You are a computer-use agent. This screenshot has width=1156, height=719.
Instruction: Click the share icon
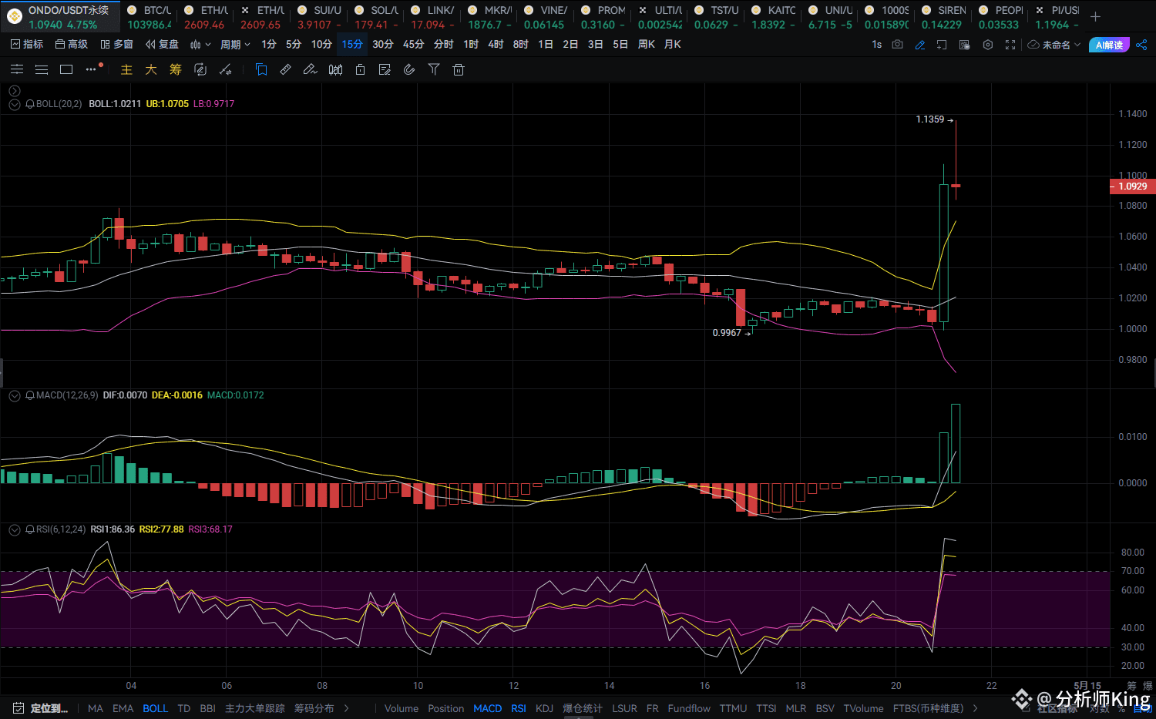[1141, 45]
